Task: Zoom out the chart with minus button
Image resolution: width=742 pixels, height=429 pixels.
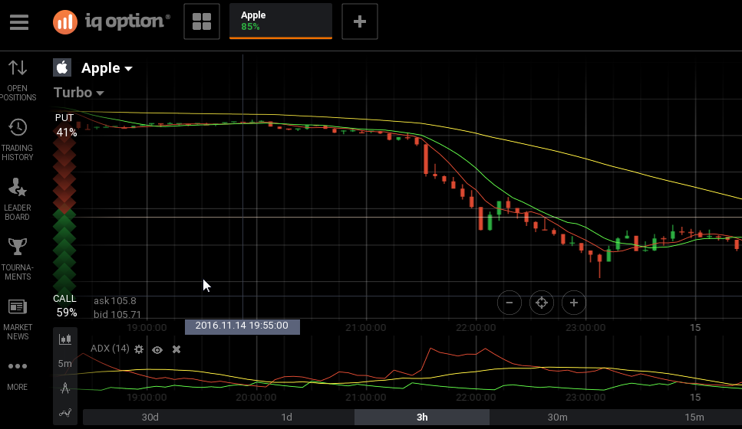Action: (x=510, y=303)
